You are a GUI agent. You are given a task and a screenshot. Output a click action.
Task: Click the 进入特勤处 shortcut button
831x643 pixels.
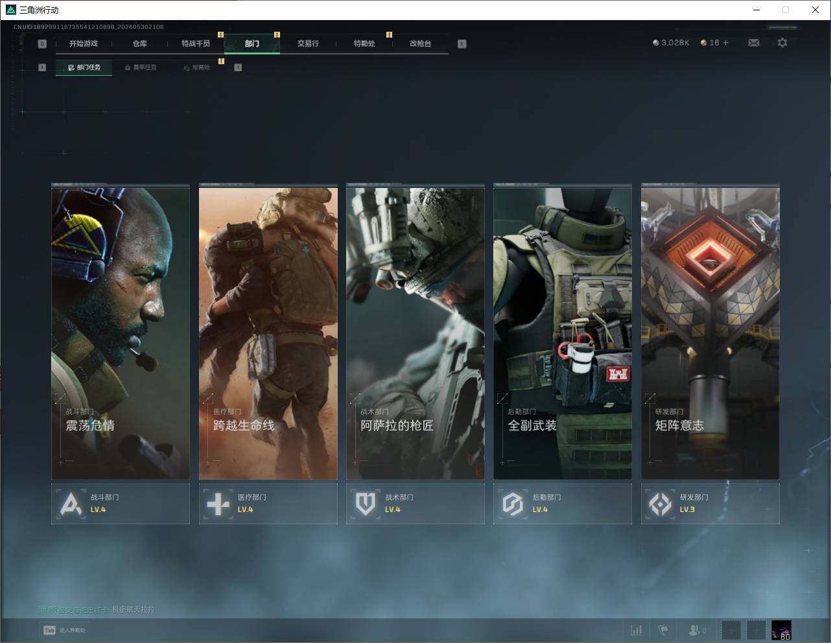pos(64,630)
